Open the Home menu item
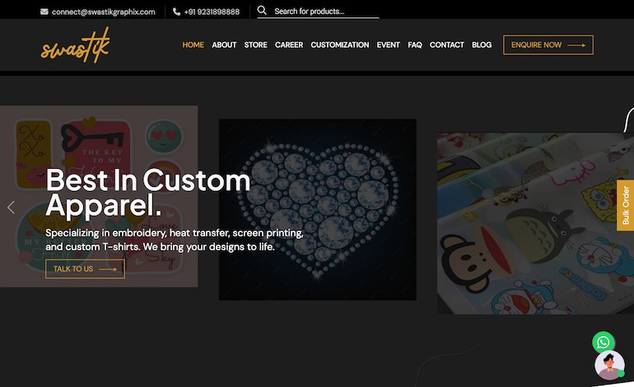634x387 pixels. 193,45
